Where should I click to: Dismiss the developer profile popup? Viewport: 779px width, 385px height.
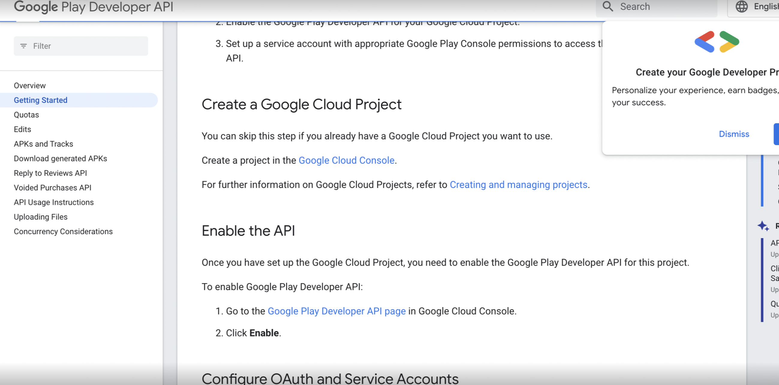point(734,134)
